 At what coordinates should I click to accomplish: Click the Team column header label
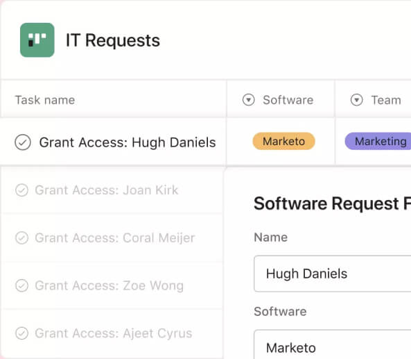click(386, 100)
